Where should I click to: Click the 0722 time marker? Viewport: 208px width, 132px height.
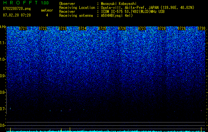[x=43, y=28]
